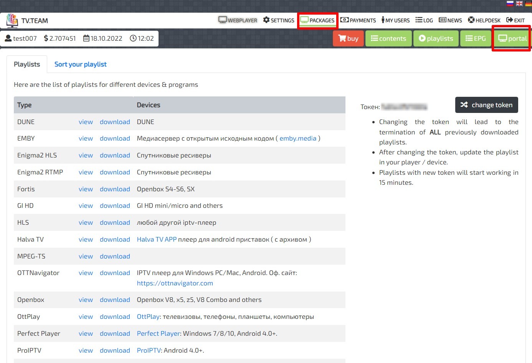The width and height of the screenshot is (532, 363).
Task: Open the Perfect Player device link
Action: click(159, 333)
